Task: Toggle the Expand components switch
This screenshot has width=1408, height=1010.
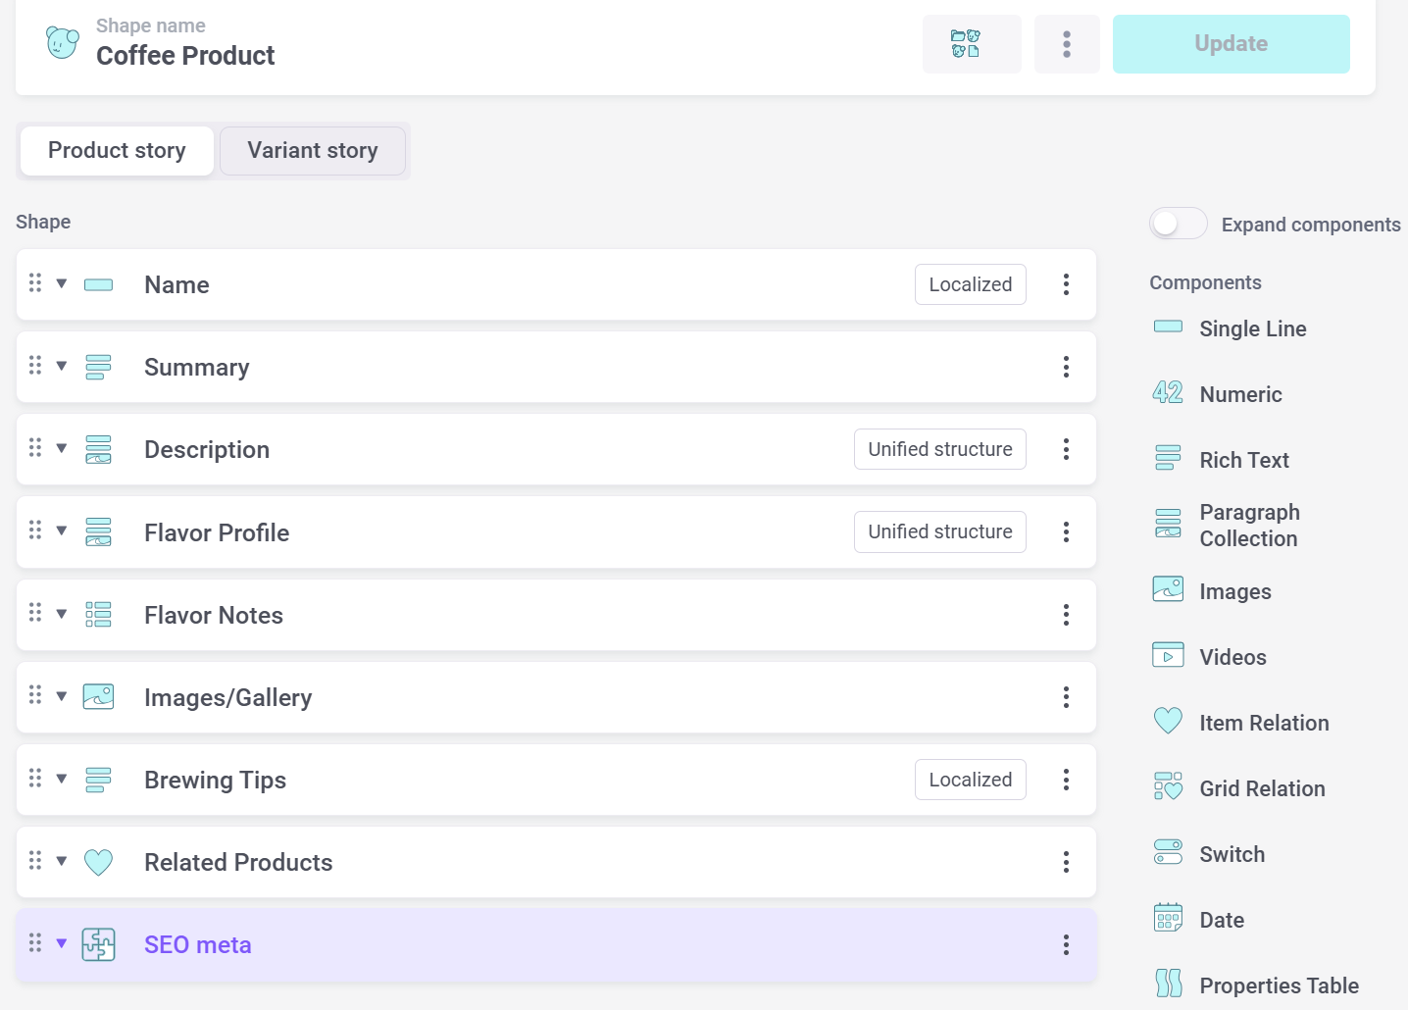Action: point(1178,224)
